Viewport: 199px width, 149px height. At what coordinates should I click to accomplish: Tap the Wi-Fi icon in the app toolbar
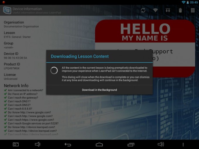tap(155, 10)
